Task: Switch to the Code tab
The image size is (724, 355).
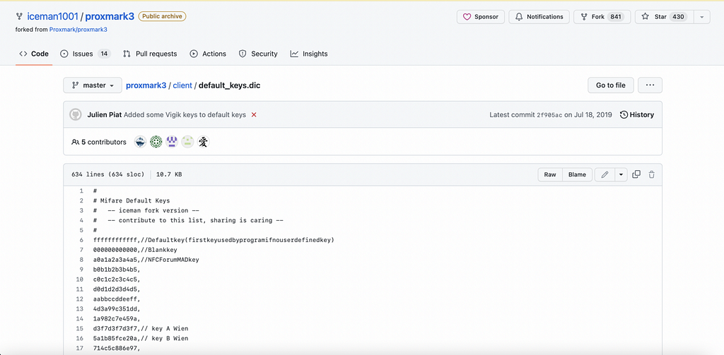Action: click(34, 54)
